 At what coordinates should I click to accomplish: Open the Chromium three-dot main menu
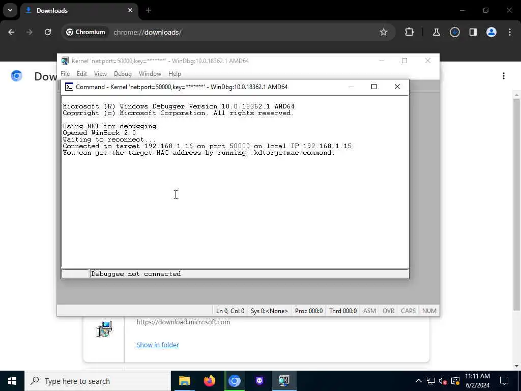(510, 32)
